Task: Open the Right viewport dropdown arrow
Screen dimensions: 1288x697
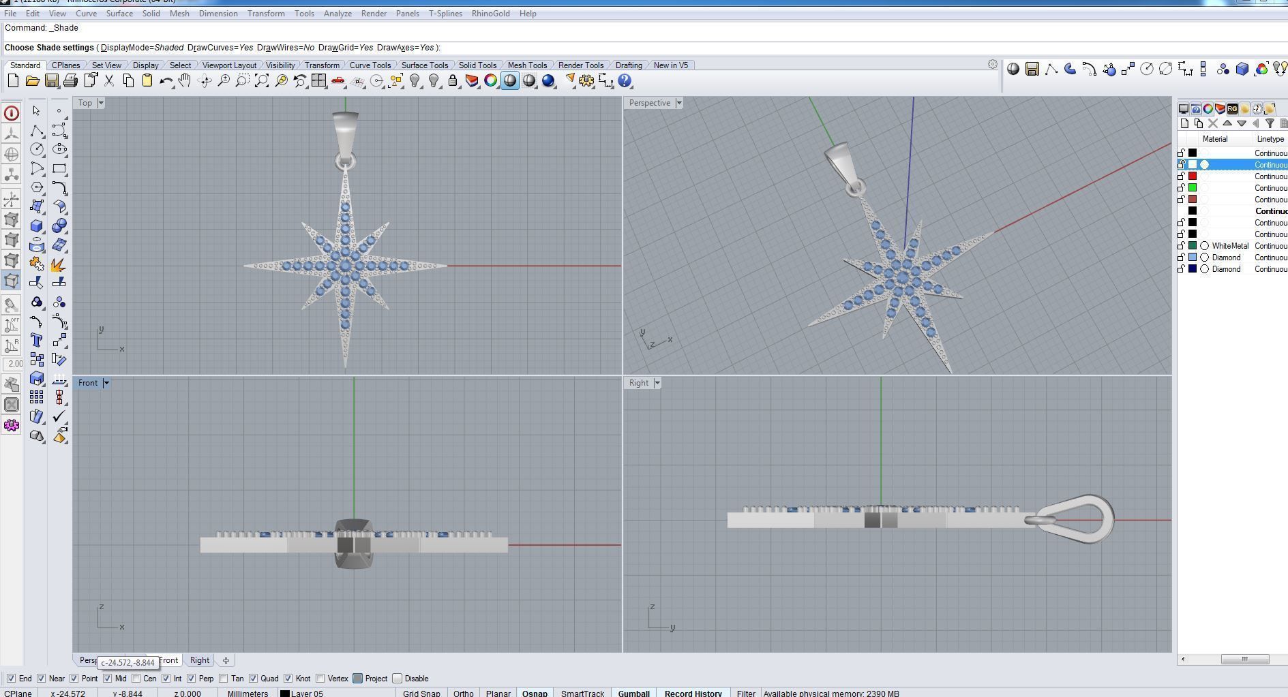Action: (x=657, y=383)
